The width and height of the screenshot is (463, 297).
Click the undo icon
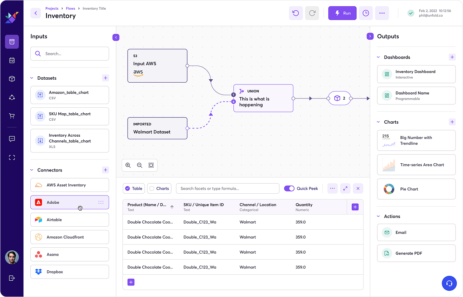click(295, 13)
